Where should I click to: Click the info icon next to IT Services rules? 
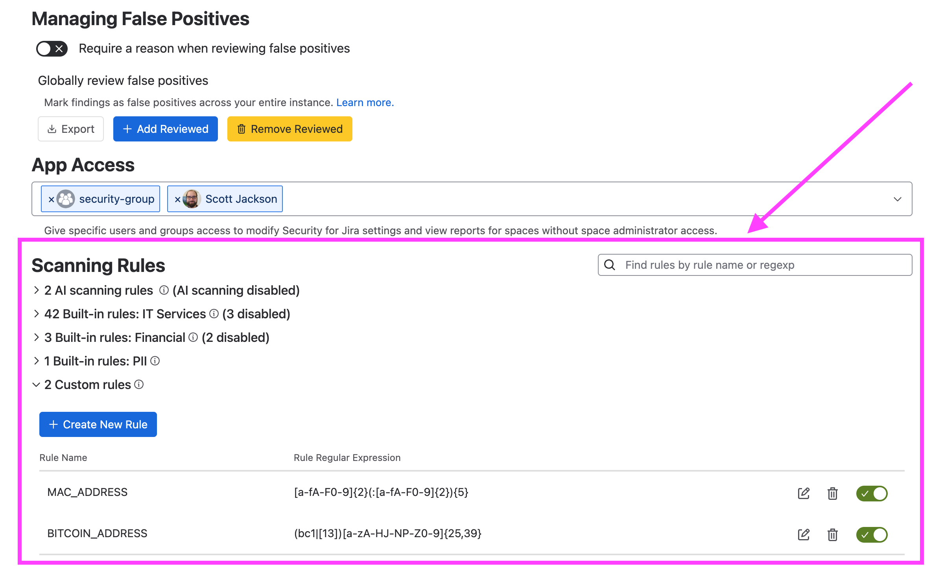tap(214, 314)
